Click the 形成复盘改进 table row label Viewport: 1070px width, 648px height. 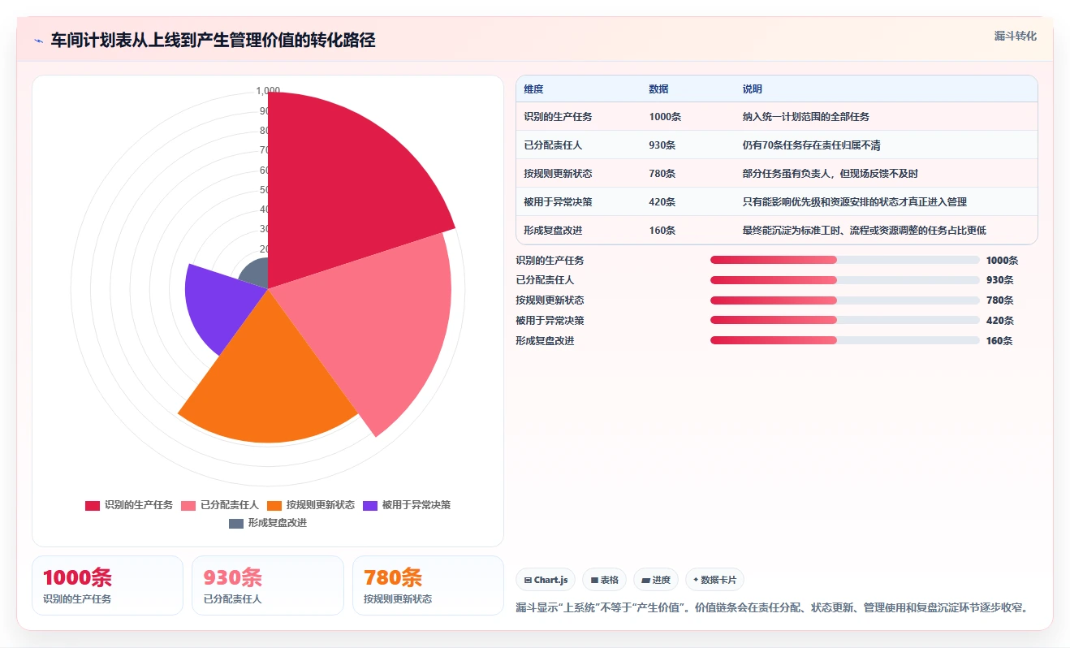point(554,231)
